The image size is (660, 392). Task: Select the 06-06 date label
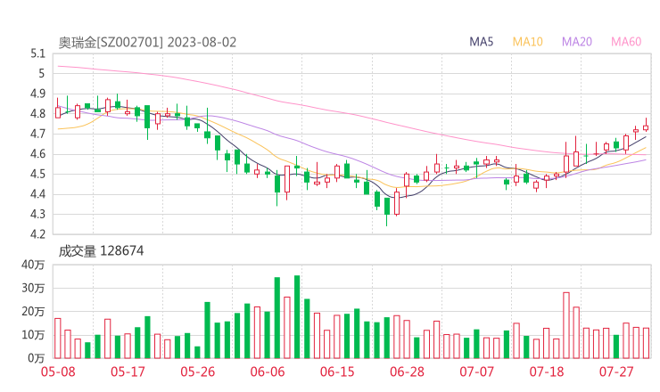pyautogui.click(x=268, y=372)
